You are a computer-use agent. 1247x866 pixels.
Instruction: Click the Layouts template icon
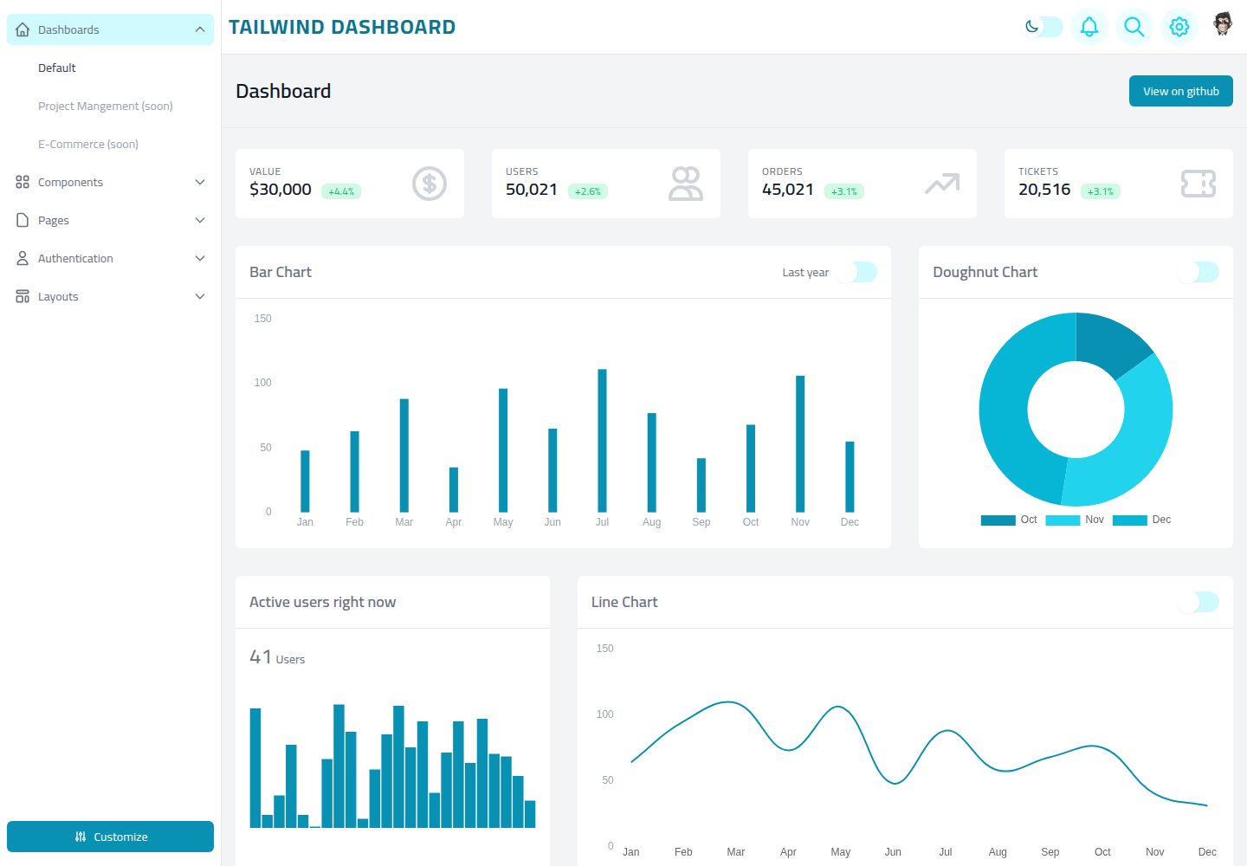click(x=23, y=296)
